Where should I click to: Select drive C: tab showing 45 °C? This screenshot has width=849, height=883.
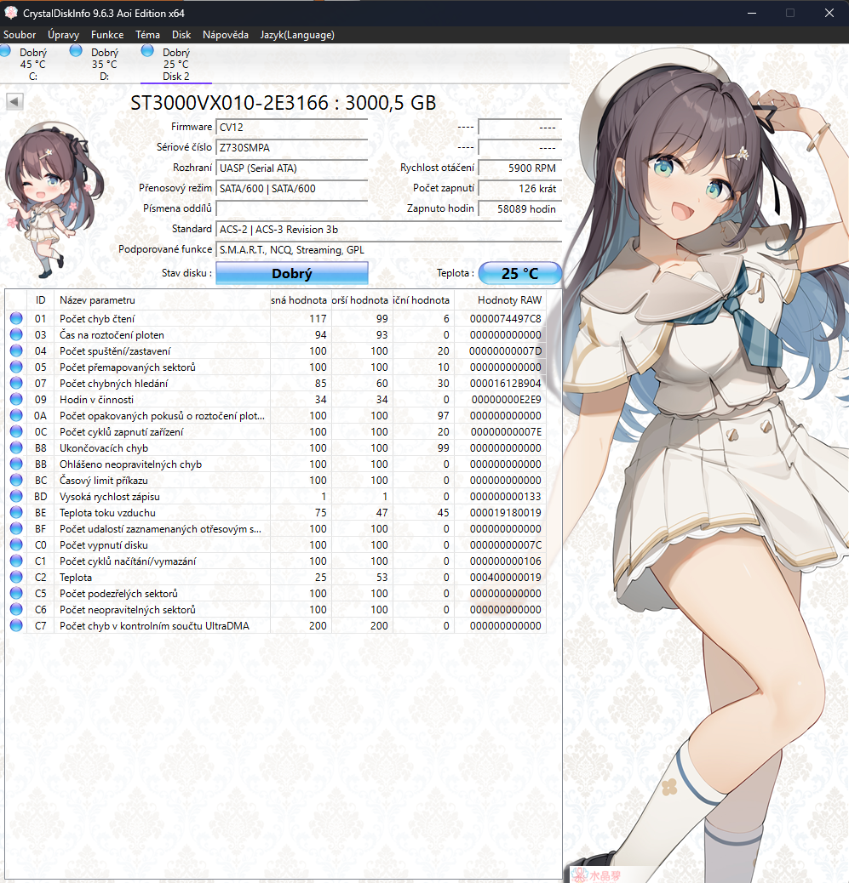(32, 64)
